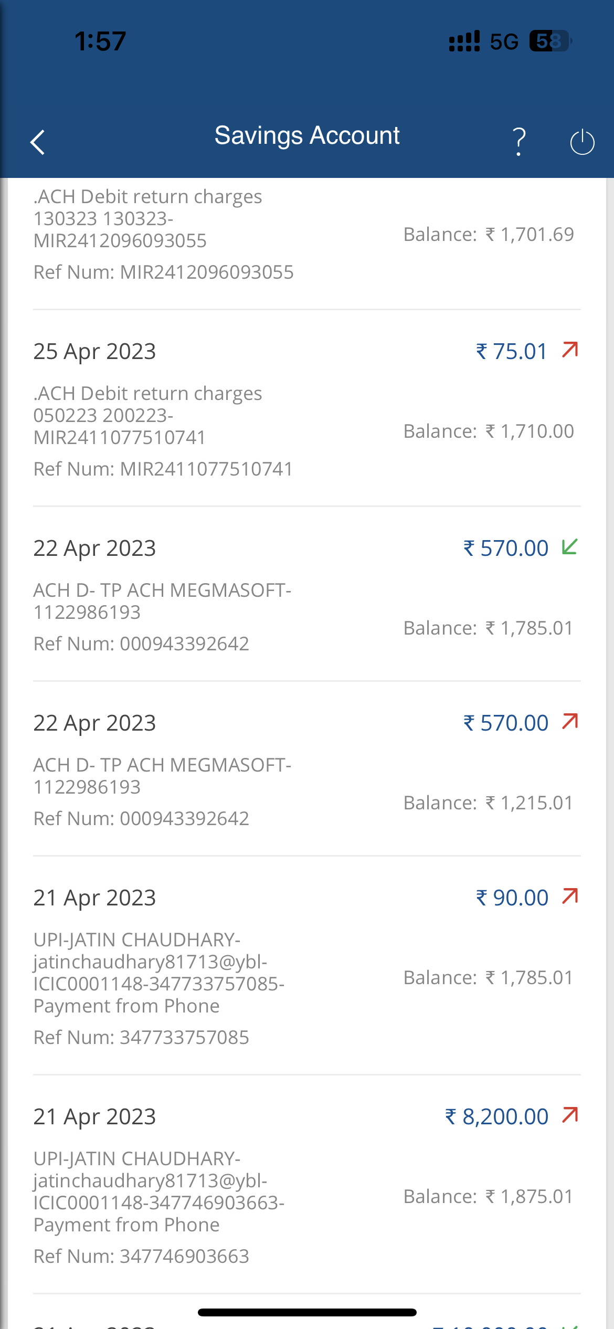614x1329 pixels.
Task: Tap Balance ₹ 1,701.69 entry
Action: click(488, 234)
